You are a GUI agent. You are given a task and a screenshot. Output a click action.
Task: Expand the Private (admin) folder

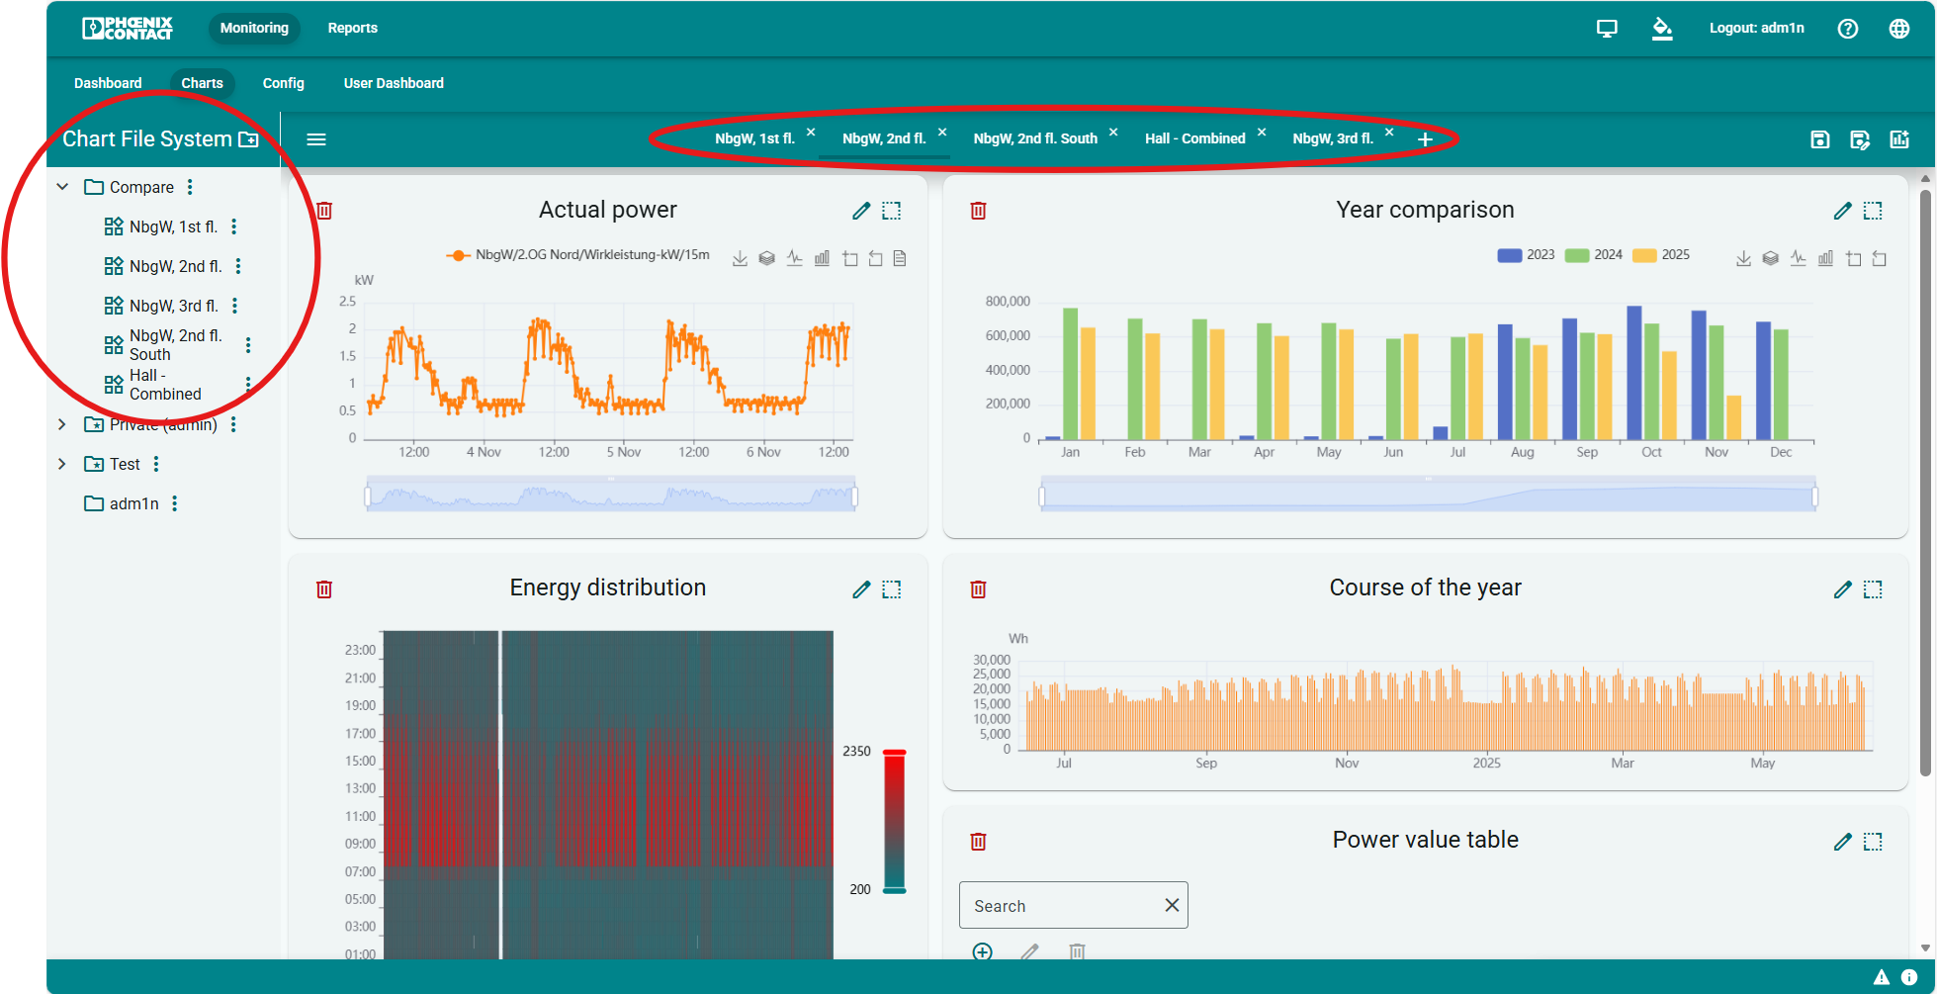pyautogui.click(x=62, y=424)
